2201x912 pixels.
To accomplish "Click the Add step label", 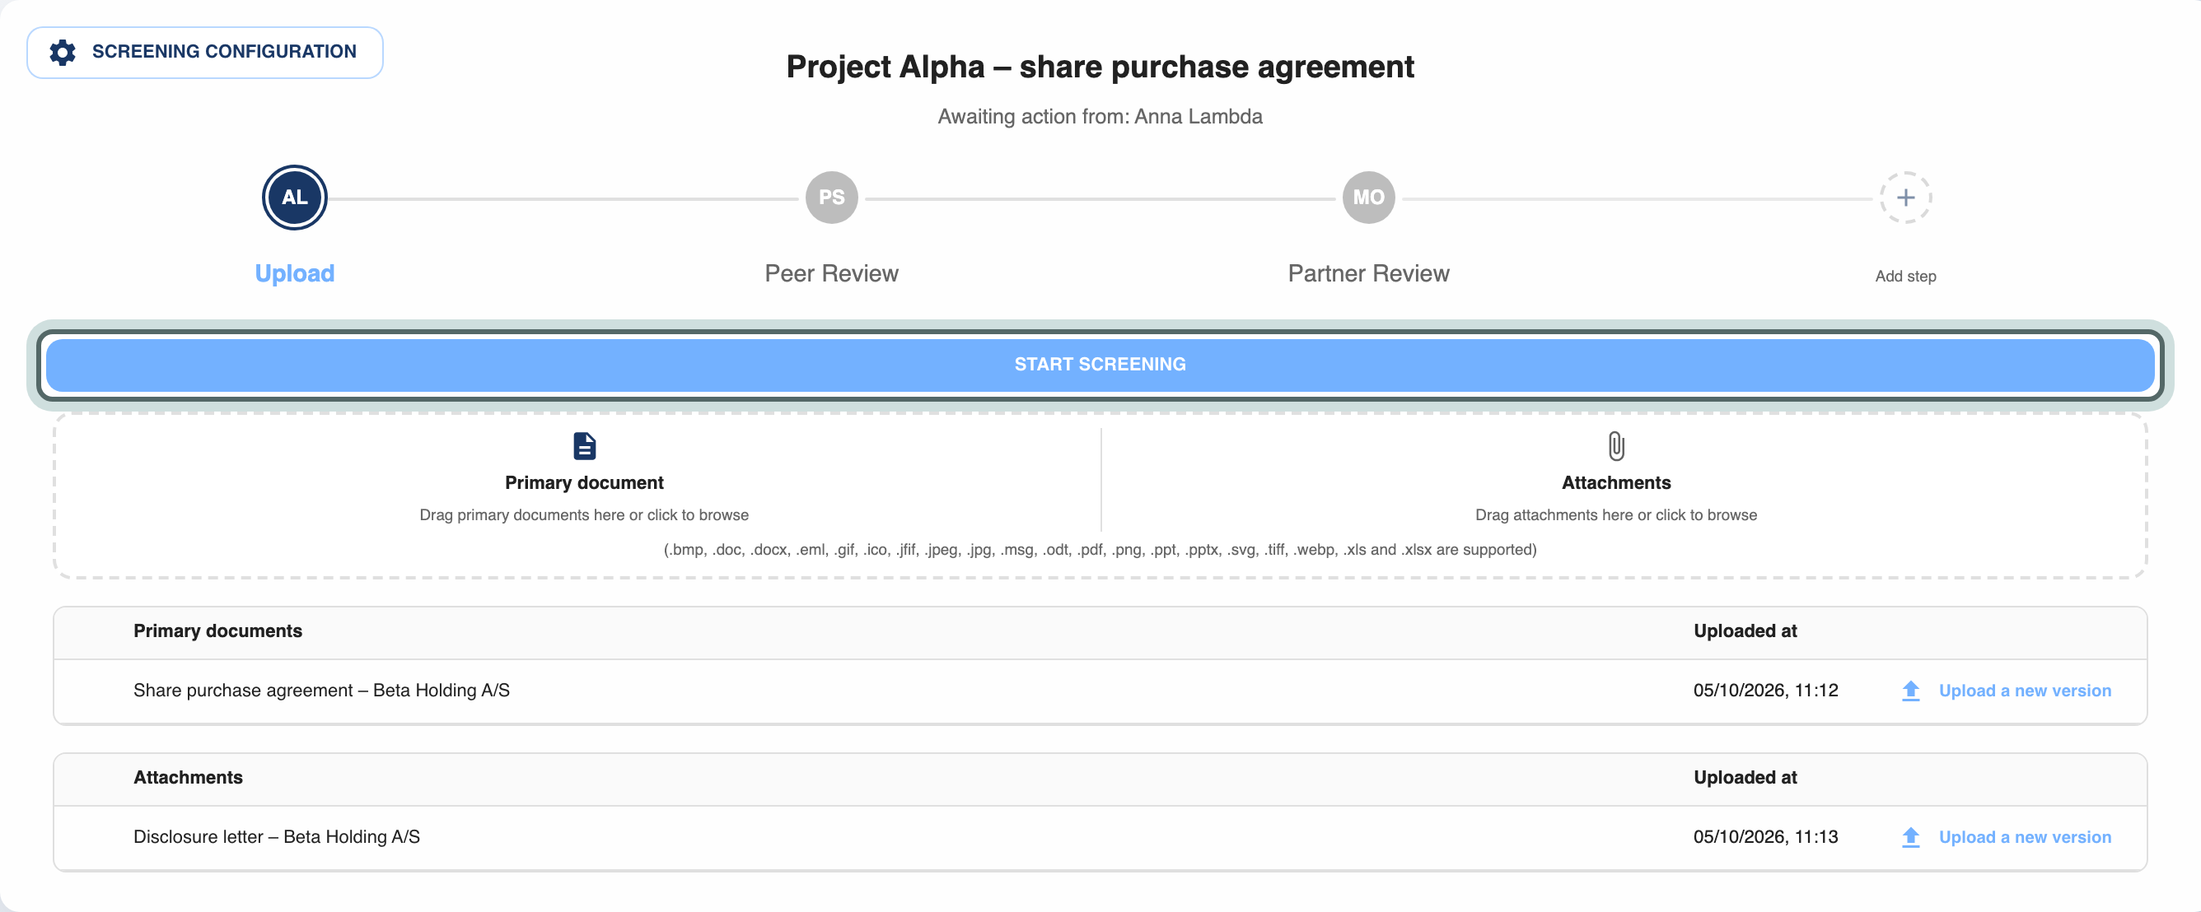I will pos(1905,276).
